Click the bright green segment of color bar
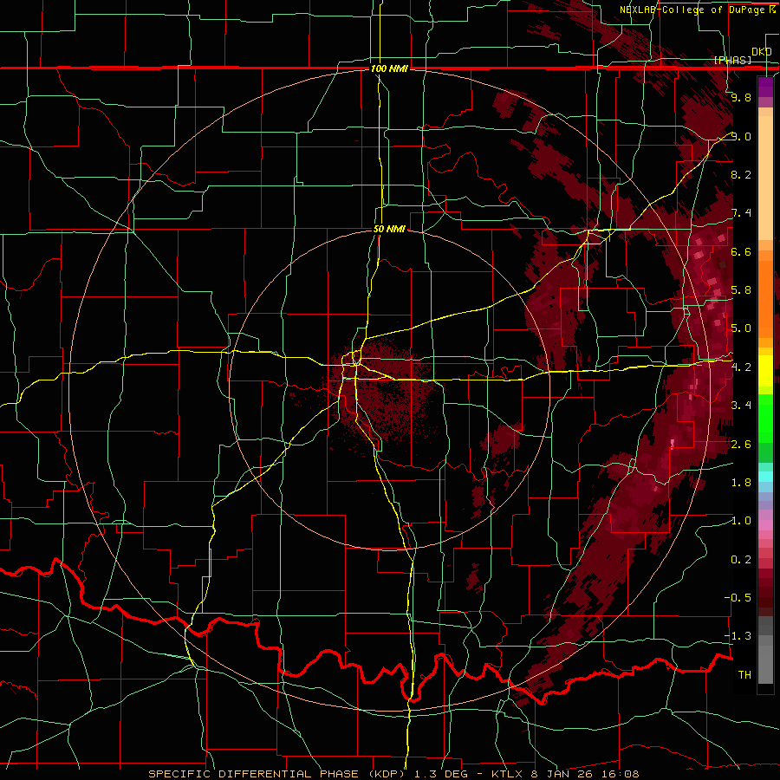The image size is (780, 780). [765, 419]
